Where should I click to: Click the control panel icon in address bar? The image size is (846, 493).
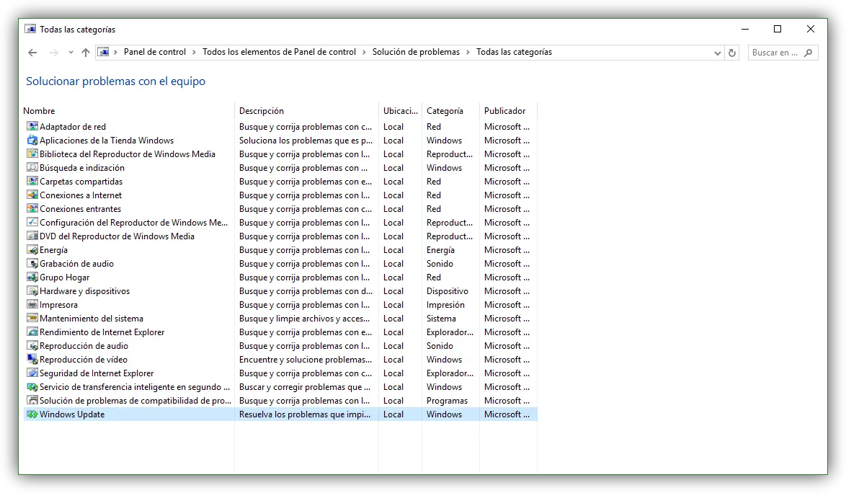[103, 52]
